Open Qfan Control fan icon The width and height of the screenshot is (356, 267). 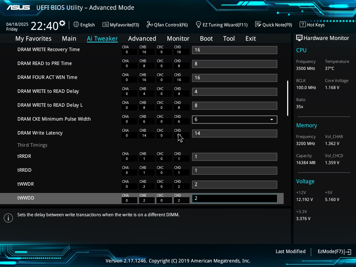pyautogui.click(x=149, y=25)
